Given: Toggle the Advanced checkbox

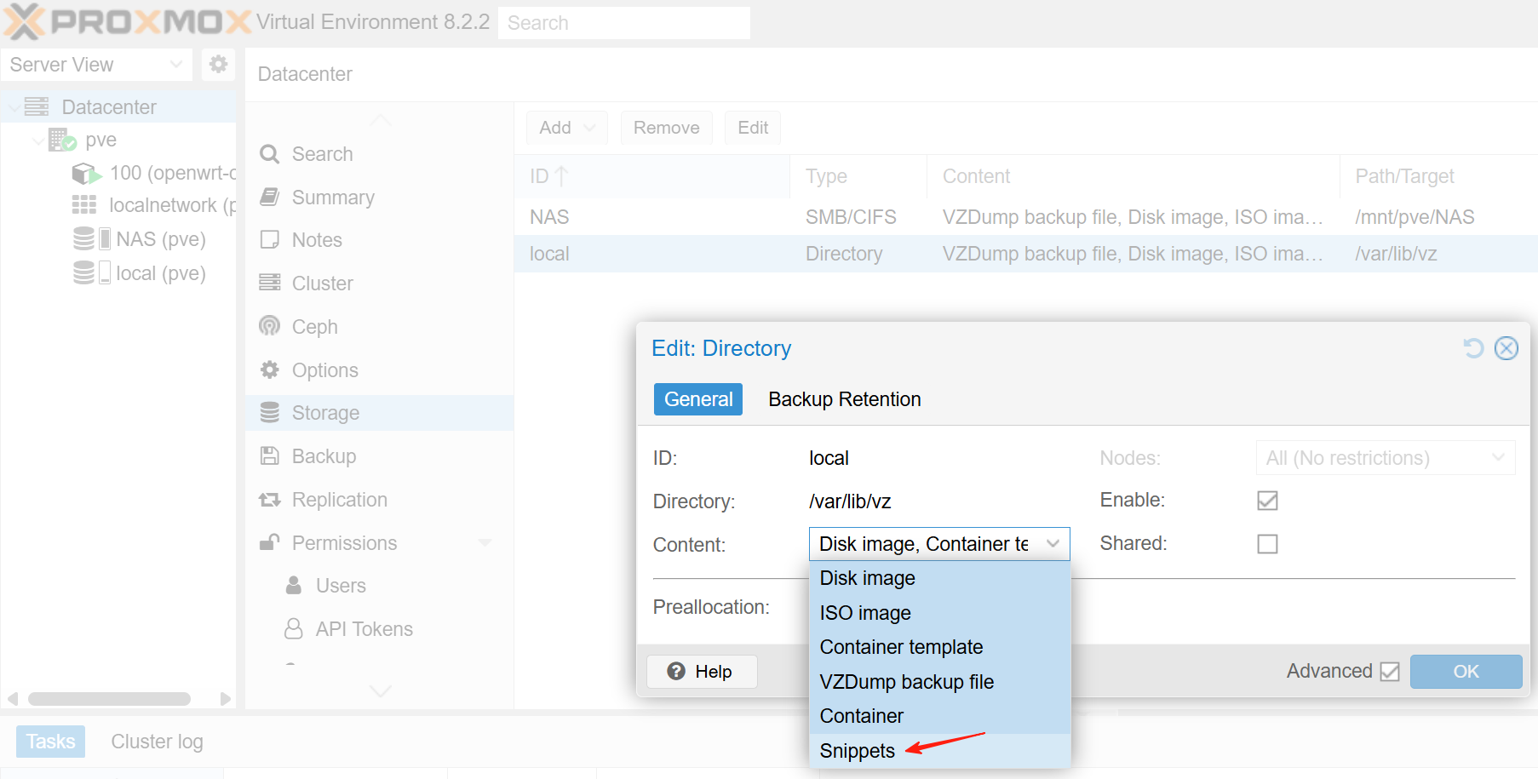Looking at the screenshot, I should [1390, 672].
